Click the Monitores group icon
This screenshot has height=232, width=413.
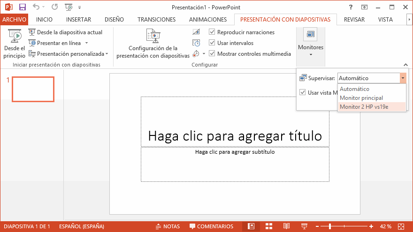pos(310,35)
